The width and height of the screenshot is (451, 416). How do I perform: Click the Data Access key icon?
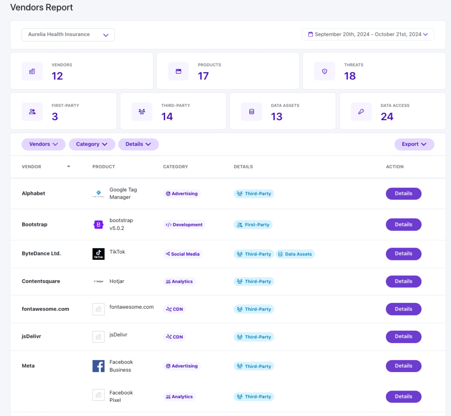click(x=361, y=112)
